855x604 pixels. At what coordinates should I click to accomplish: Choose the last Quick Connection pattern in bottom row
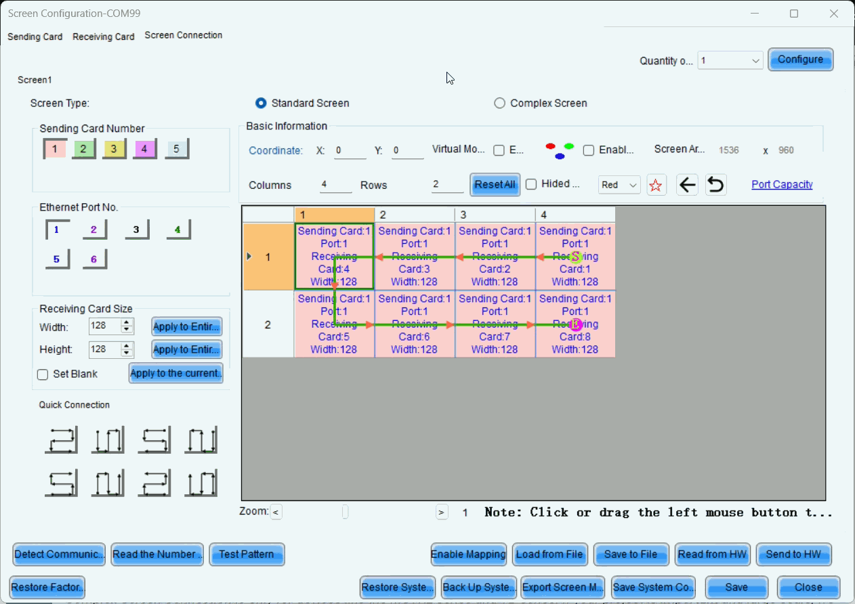tap(201, 483)
